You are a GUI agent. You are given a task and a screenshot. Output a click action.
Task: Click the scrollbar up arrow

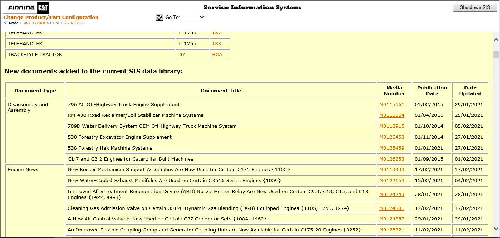[x=496, y=39]
